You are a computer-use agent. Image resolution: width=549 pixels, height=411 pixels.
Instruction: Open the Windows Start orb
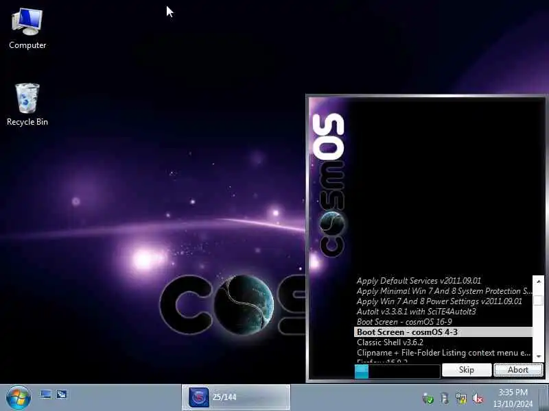(x=19, y=398)
